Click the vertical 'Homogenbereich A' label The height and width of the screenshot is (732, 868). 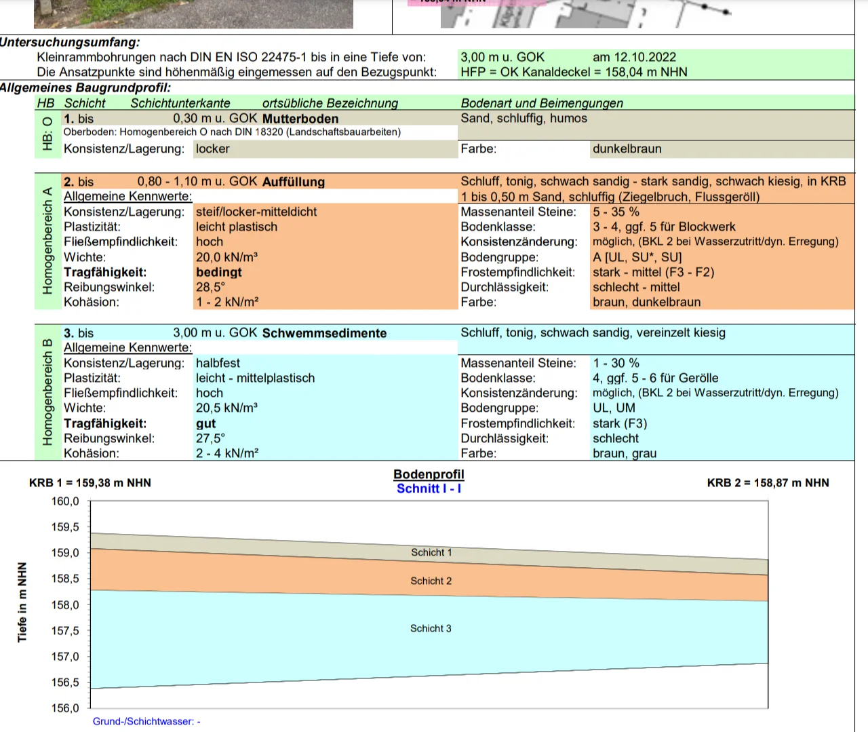[47, 241]
